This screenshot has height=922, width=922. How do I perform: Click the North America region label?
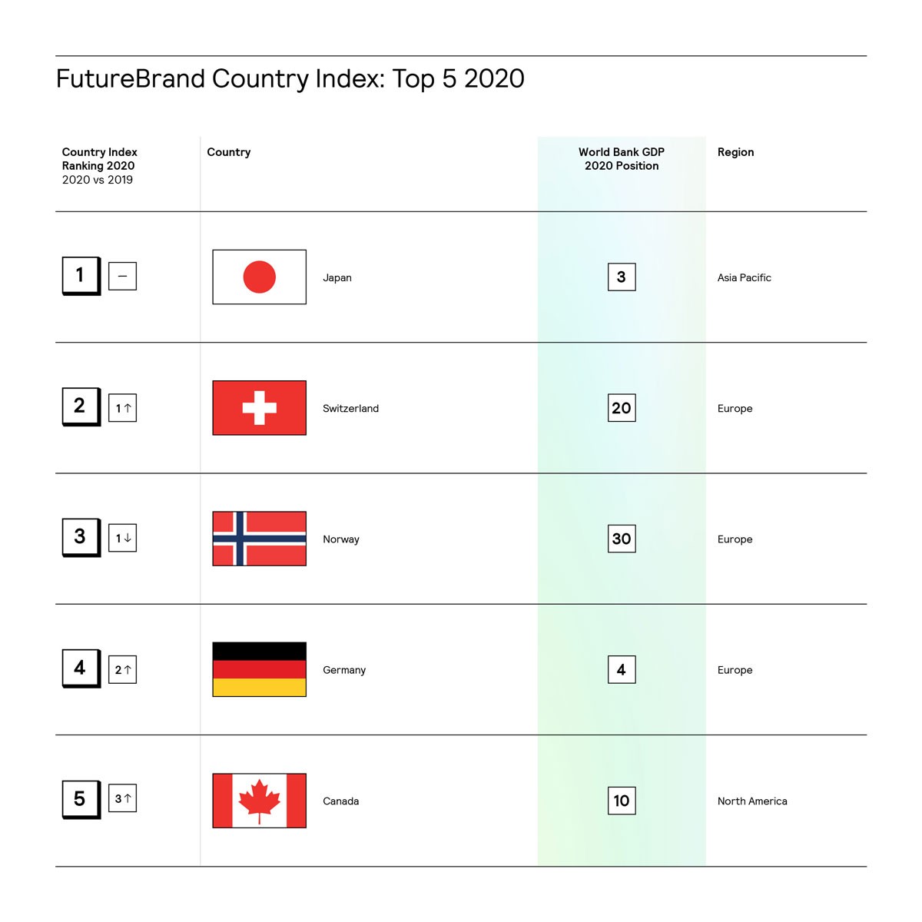(752, 801)
